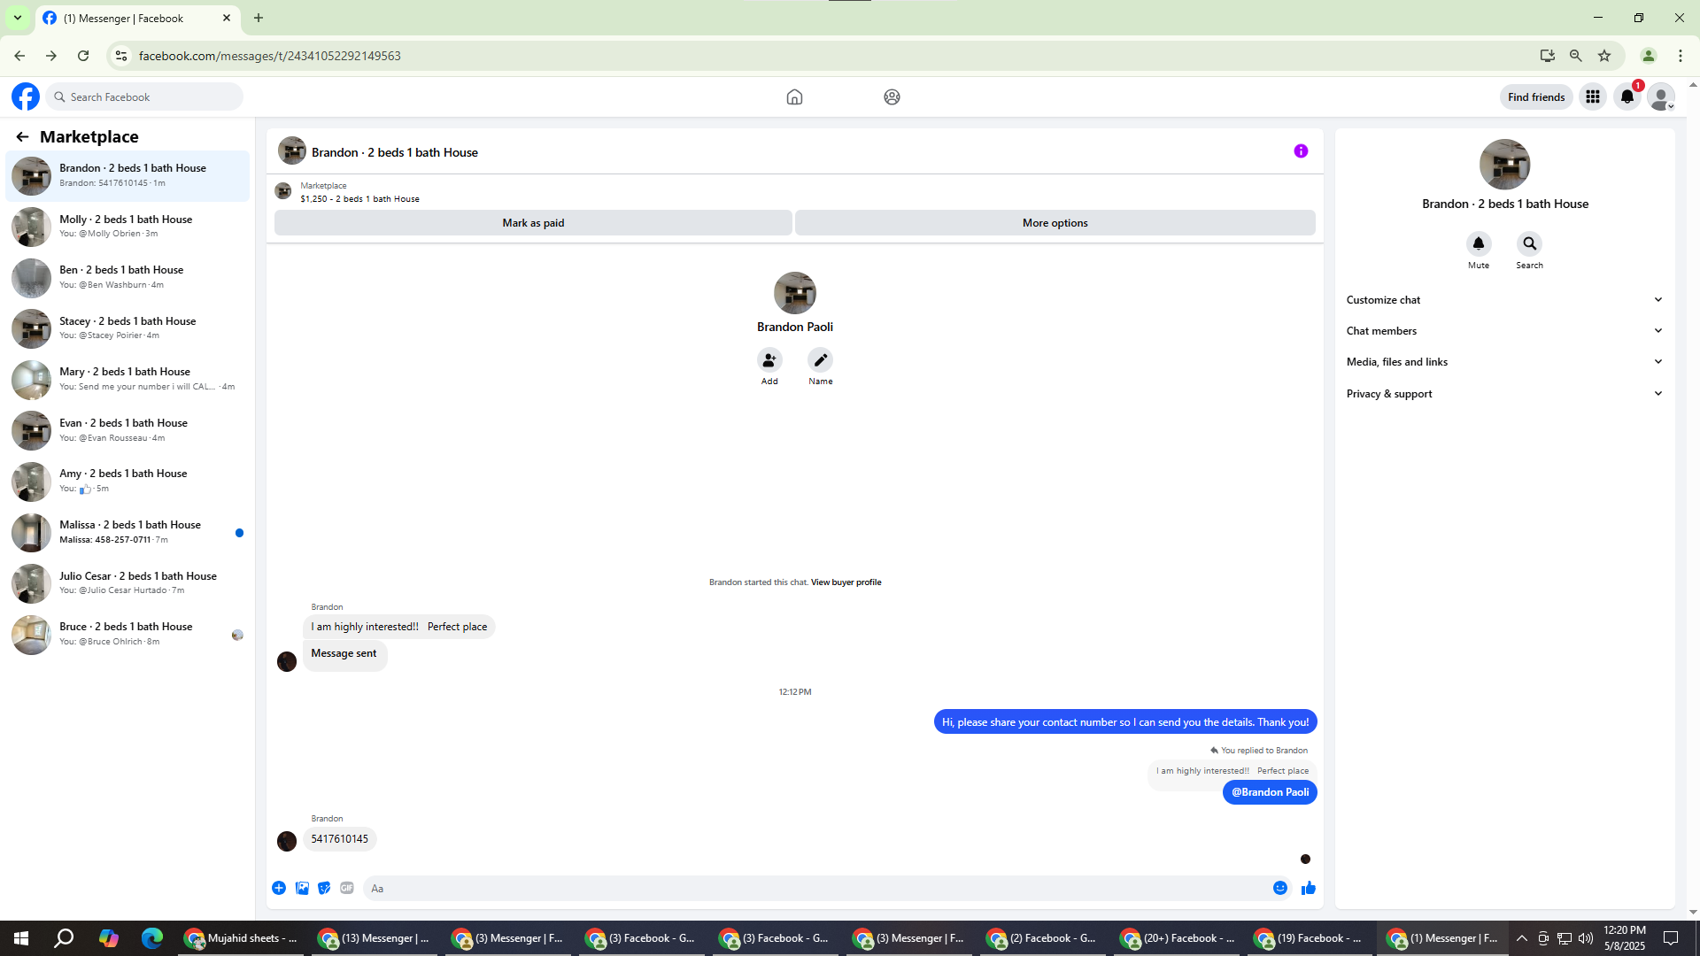Go back using the Marketplace back arrow
The width and height of the screenshot is (1700, 956).
(x=22, y=136)
